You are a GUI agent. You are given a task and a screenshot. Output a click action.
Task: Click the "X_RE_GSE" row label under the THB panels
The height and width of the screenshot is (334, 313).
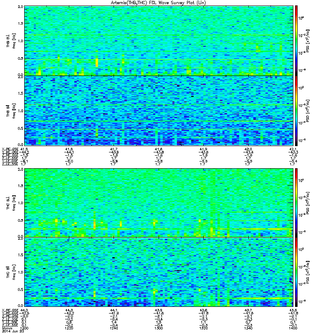(10, 149)
